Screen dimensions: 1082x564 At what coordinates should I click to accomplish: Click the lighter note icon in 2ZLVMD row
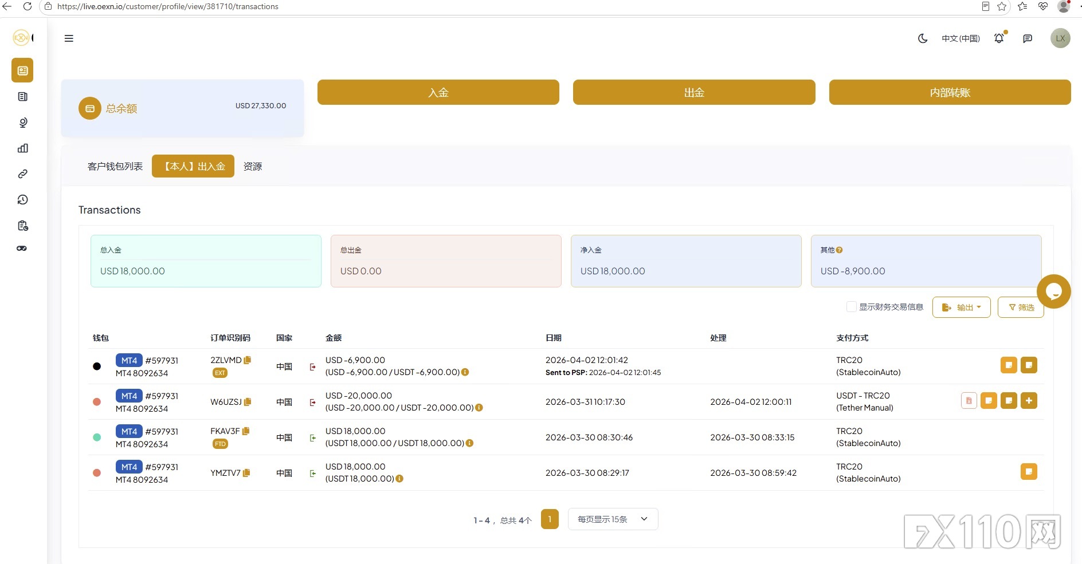(x=1009, y=365)
